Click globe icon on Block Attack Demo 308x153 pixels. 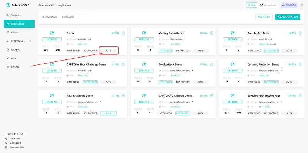144,64
